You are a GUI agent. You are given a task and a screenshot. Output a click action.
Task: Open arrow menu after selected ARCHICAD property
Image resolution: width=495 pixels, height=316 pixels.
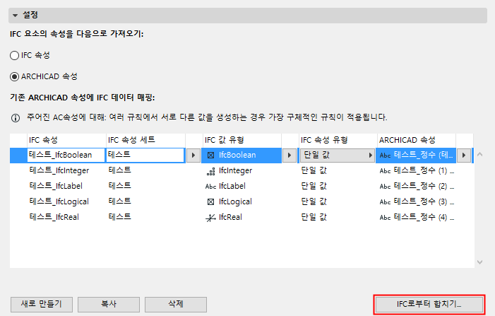click(x=464, y=155)
